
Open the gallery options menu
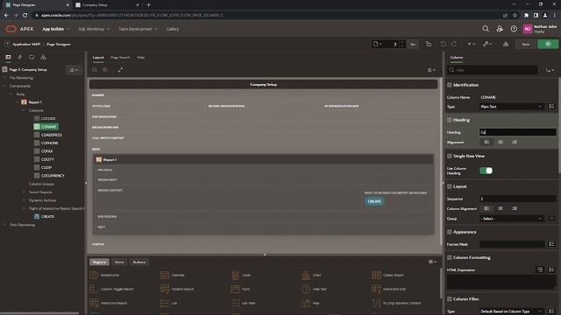click(432, 262)
